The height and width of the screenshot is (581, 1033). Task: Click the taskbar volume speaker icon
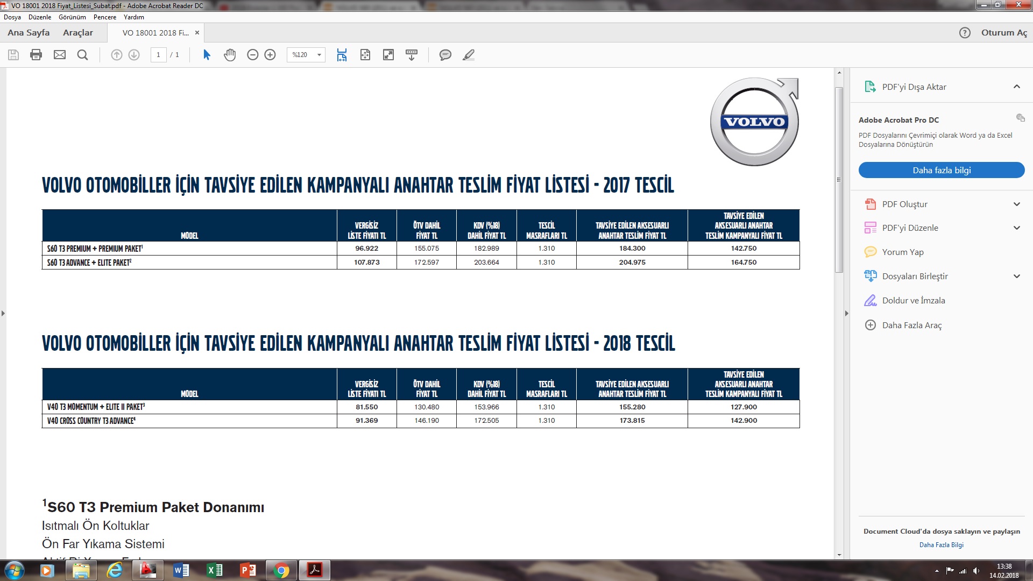pyautogui.click(x=976, y=571)
